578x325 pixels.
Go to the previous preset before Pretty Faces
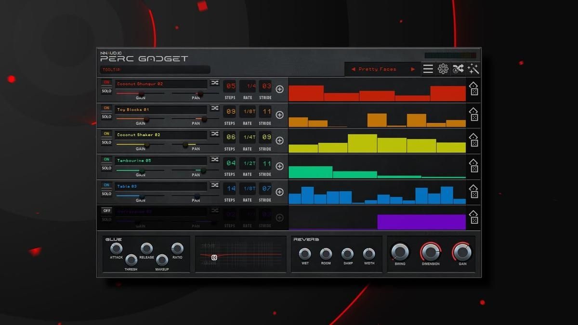coord(353,69)
